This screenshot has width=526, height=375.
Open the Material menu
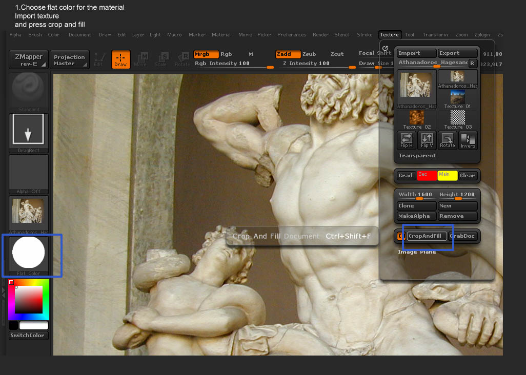tap(221, 35)
